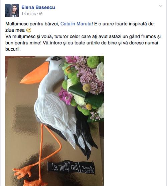167x186 pixels.
Task: Click the globe public-audience icon
Action: [41, 14]
